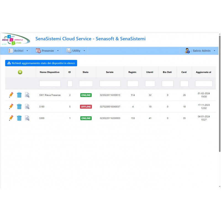Click the 153 registrations value
This screenshot has width=221, height=221.
(x=133, y=118)
